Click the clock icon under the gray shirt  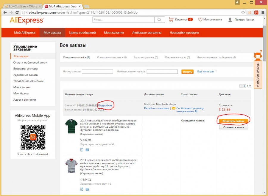[82, 189]
